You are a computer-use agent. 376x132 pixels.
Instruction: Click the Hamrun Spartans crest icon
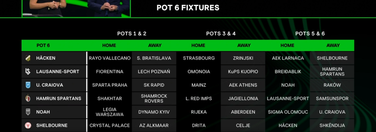coord(28,98)
